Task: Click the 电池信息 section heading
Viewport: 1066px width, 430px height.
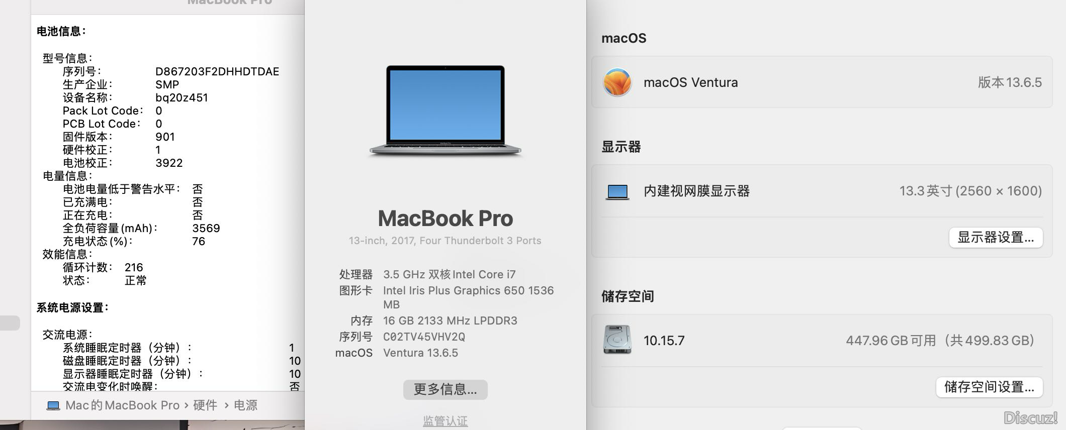Action: click(x=61, y=31)
